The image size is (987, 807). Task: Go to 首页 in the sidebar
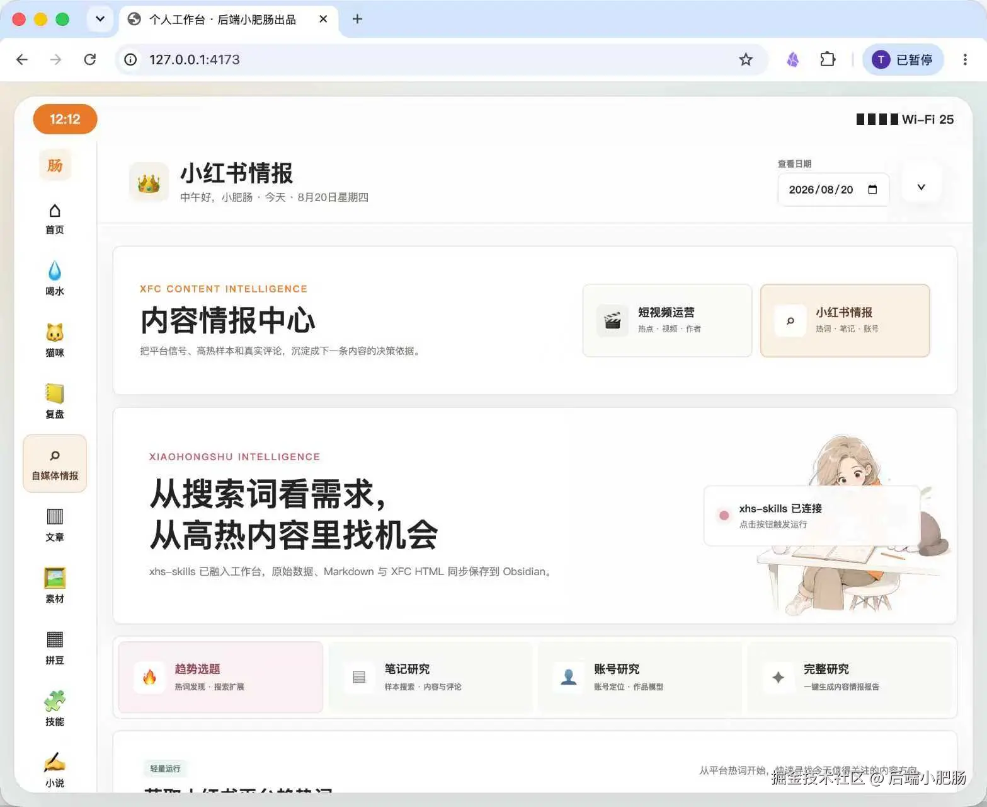(55, 218)
